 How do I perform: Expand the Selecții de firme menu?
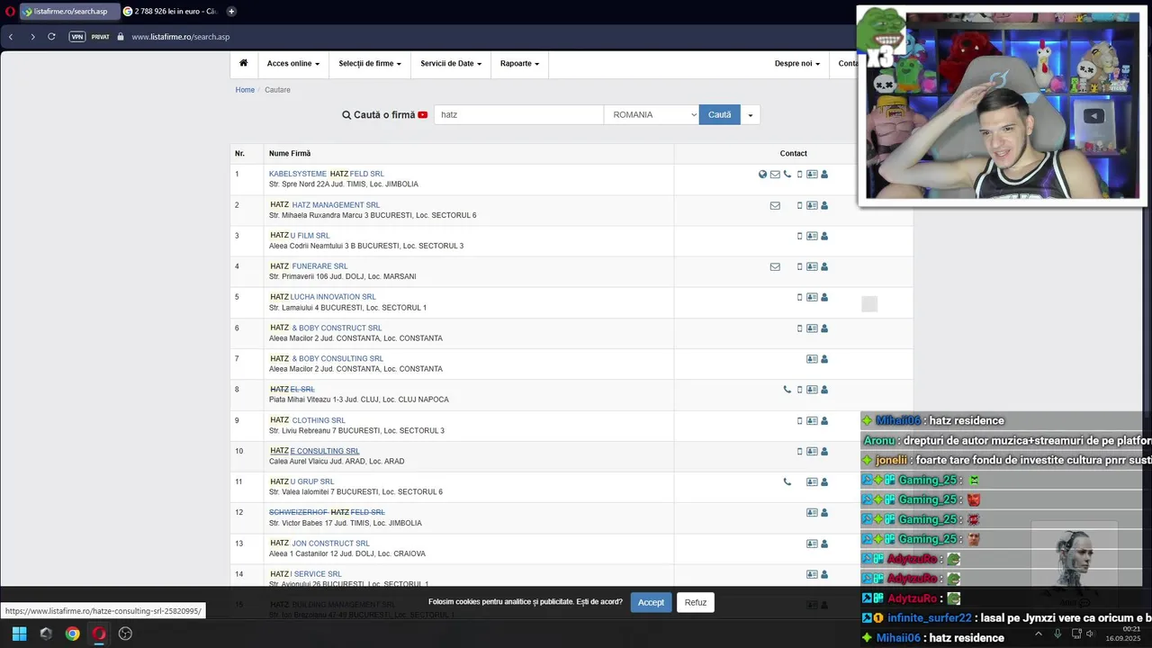click(x=369, y=64)
